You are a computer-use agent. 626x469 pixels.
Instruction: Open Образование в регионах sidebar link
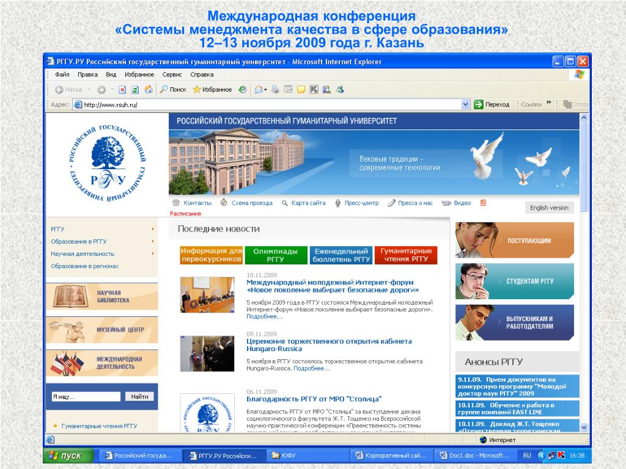[x=84, y=266]
